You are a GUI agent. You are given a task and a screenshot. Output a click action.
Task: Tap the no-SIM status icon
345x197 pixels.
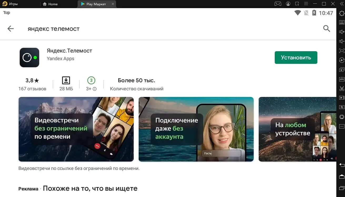point(306,13)
